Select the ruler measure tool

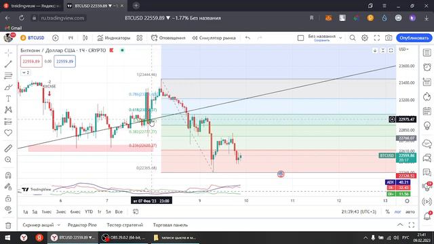8,148
